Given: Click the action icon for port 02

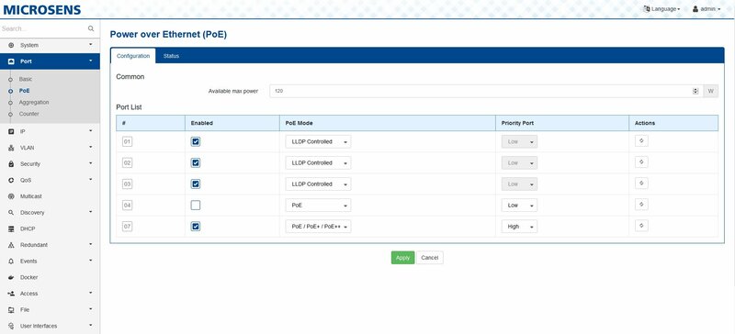Looking at the screenshot, I should coord(641,162).
